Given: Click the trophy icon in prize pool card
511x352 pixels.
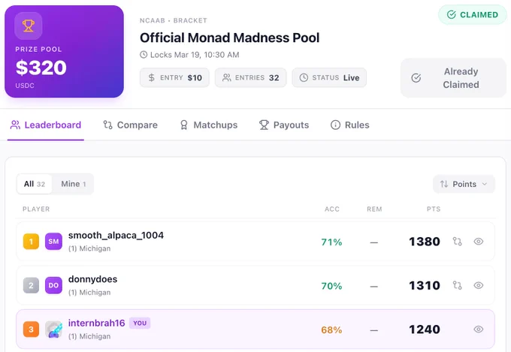Looking at the screenshot, I should pos(29,26).
